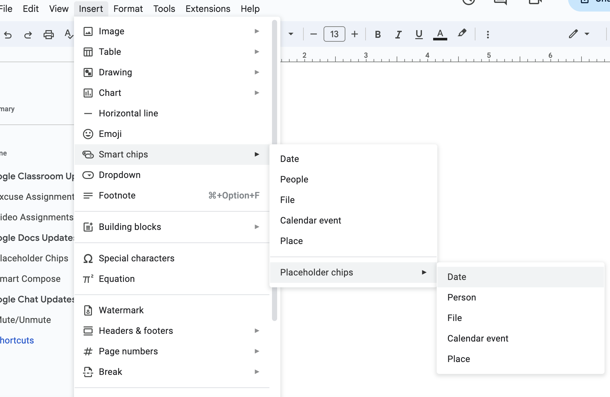Open Smart Compose heading in outline
The width and height of the screenshot is (610, 397).
click(x=30, y=279)
